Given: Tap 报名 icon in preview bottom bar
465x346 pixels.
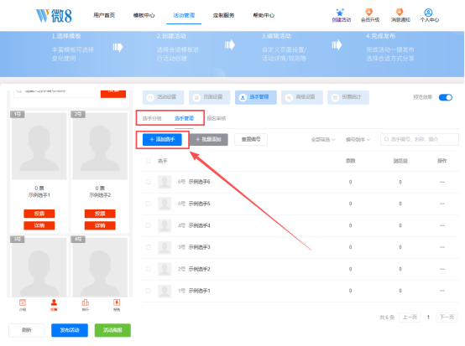Looking at the screenshot, I should coord(117,302).
